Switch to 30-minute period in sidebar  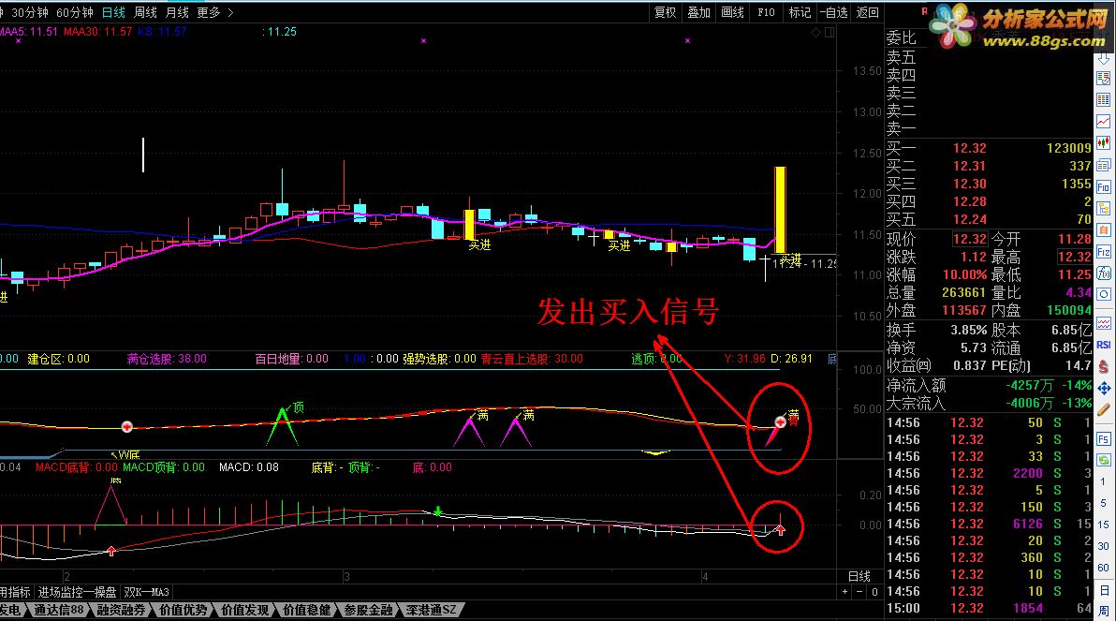tap(1103, 546)
